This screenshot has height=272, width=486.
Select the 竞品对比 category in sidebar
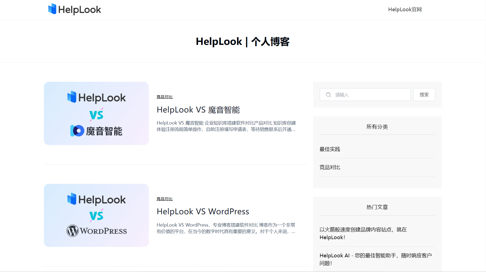pyautogui.click(x=330, y=167)
